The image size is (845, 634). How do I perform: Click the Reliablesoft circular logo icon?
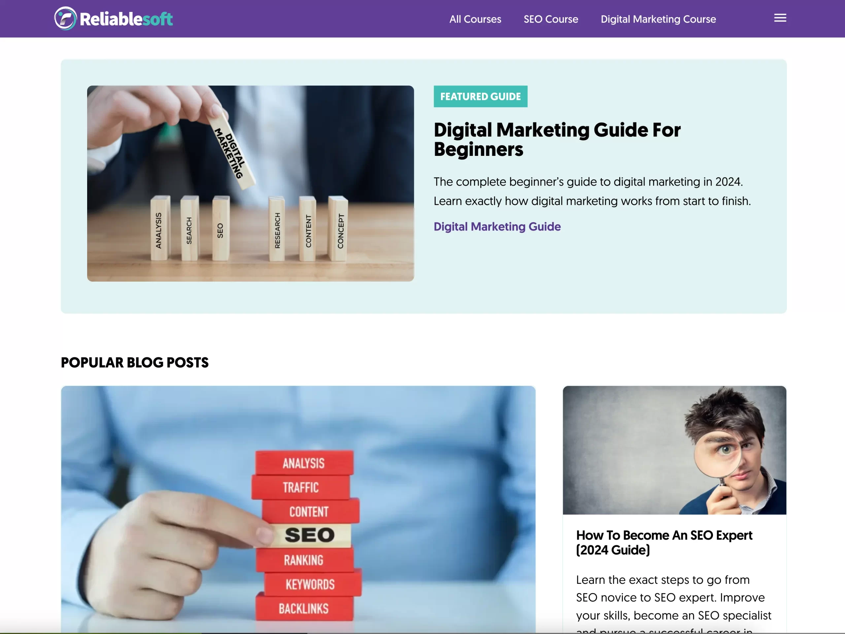click(65, 18)
